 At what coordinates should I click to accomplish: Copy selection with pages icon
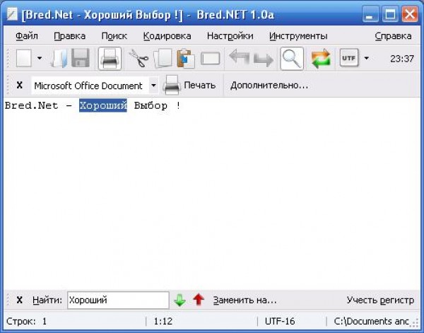pos(163,58)
